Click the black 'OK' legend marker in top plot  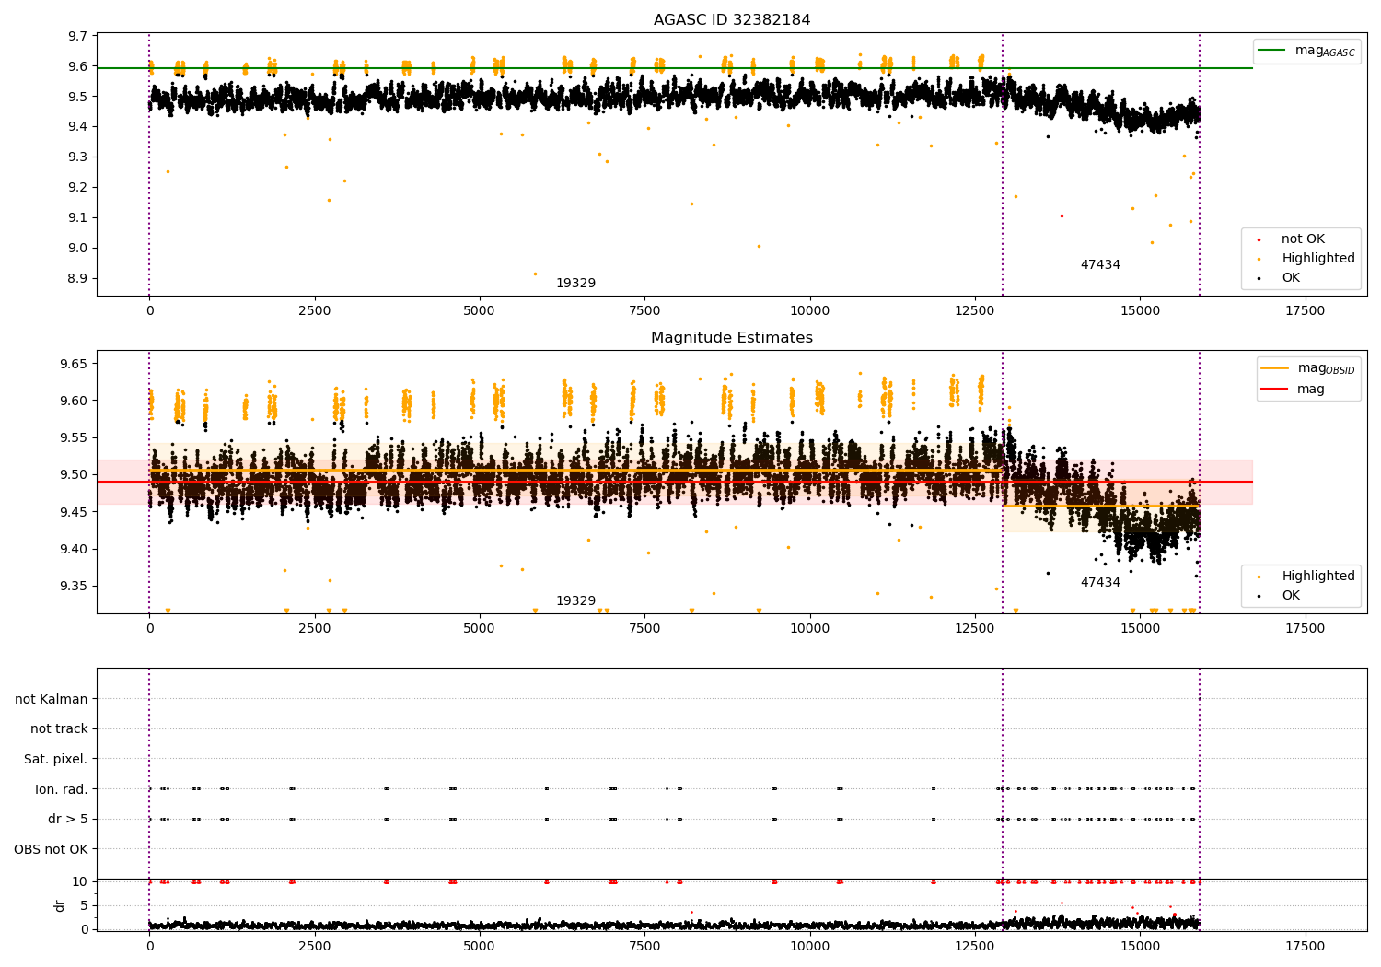point(1259,278)
